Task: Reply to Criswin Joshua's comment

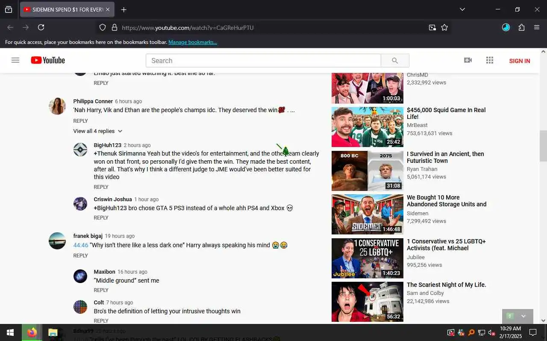Action: (101, 218)
